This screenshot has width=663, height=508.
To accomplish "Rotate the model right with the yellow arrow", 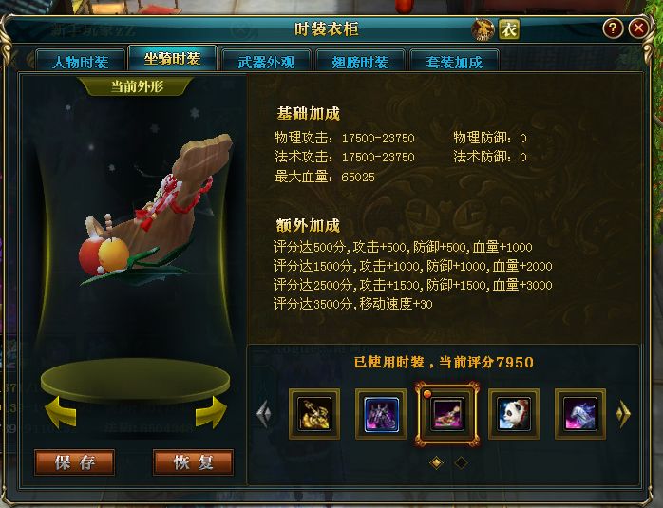I will (x=211, y=412).
